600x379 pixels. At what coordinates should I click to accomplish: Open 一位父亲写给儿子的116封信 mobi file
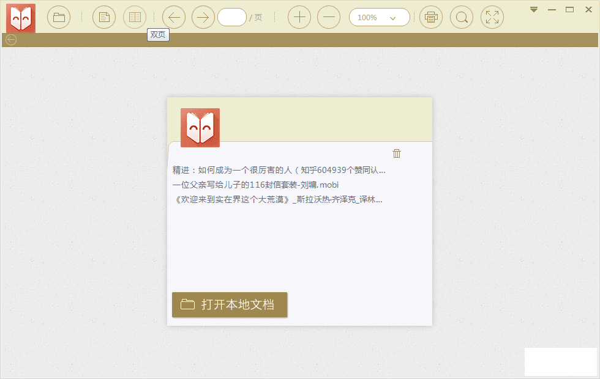[255, 185]
